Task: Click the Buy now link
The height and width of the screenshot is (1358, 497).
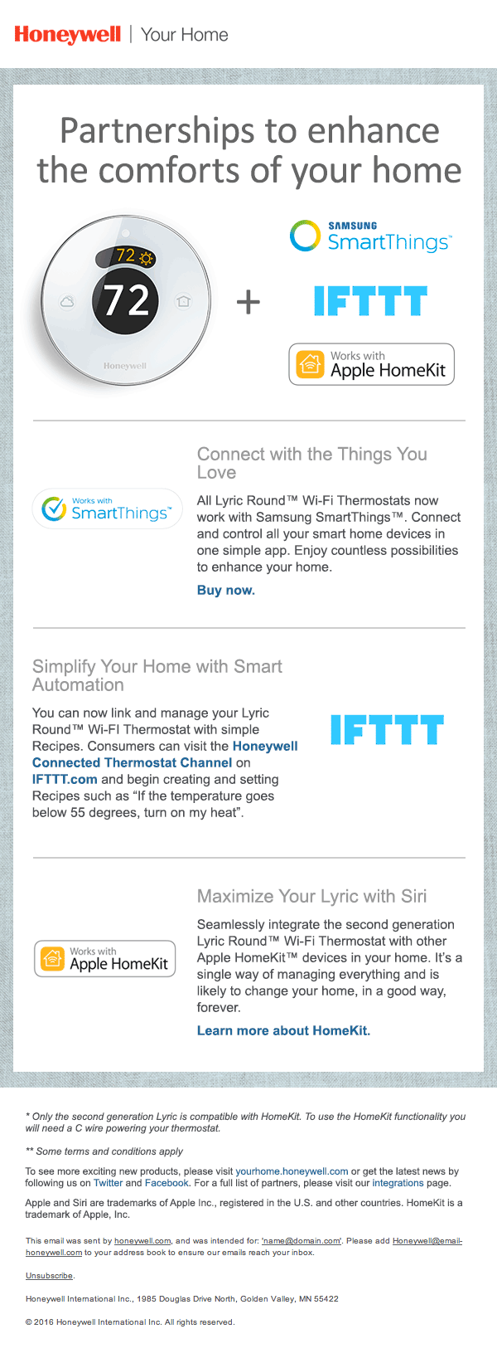Action: pos(226,591)
